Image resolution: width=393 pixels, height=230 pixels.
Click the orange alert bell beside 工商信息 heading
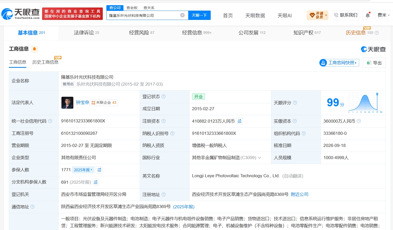[34, 49]
